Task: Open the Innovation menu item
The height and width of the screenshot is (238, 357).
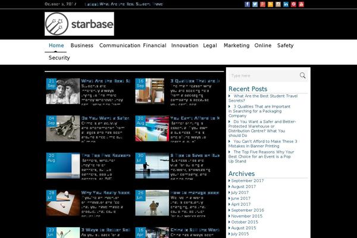Action: 184,46
